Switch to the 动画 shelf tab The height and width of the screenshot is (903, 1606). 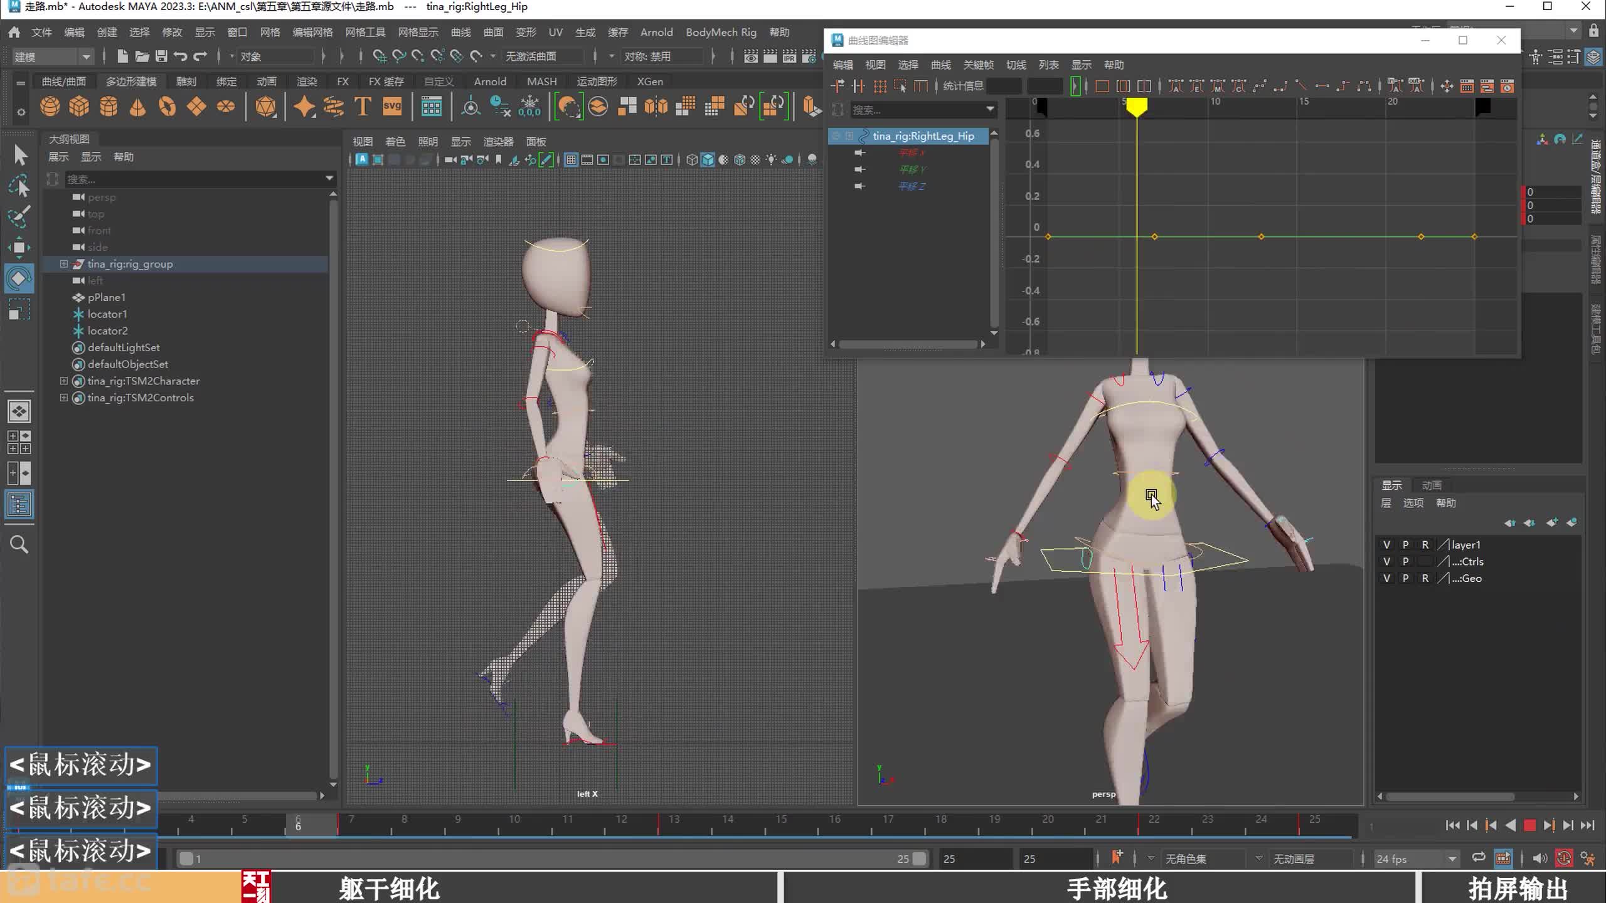(x=267, y=82)
